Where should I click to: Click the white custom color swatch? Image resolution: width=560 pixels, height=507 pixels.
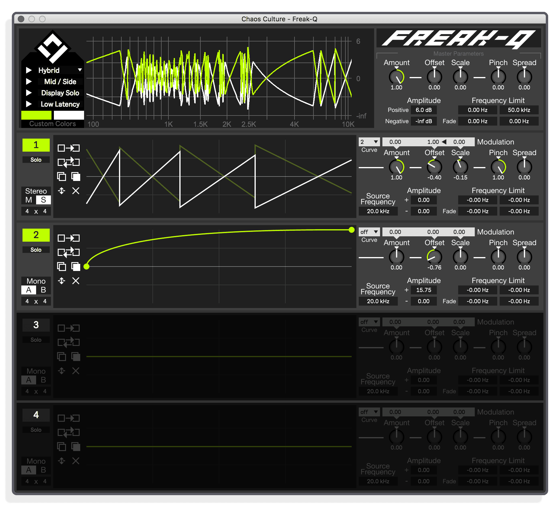pyautogui.click(x=69, y=115)
